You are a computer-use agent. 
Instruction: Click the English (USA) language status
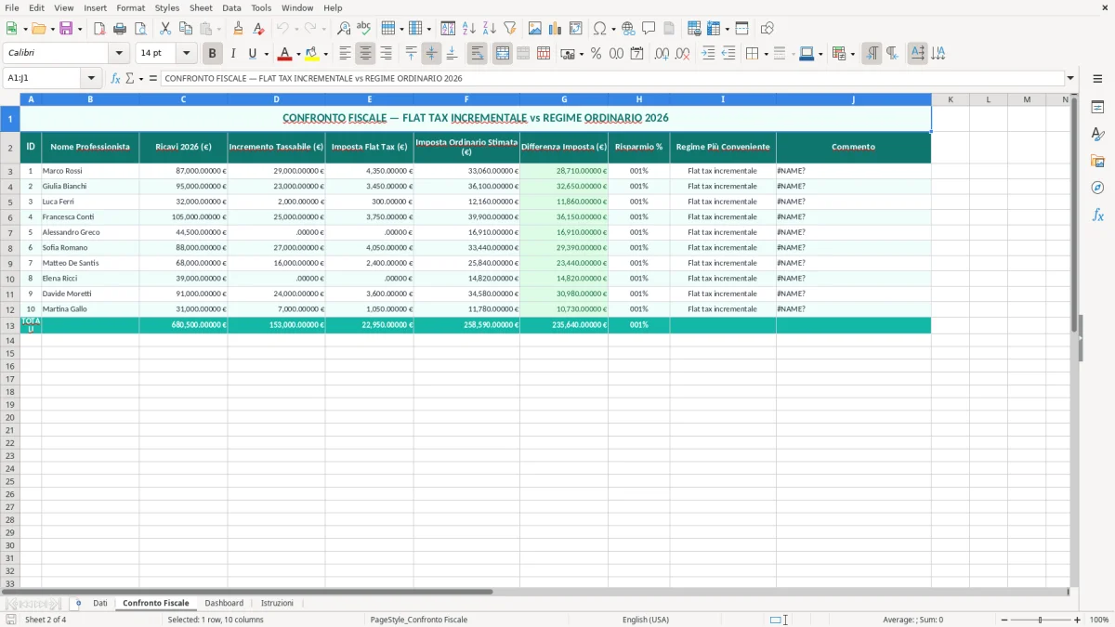pos(645,620)
